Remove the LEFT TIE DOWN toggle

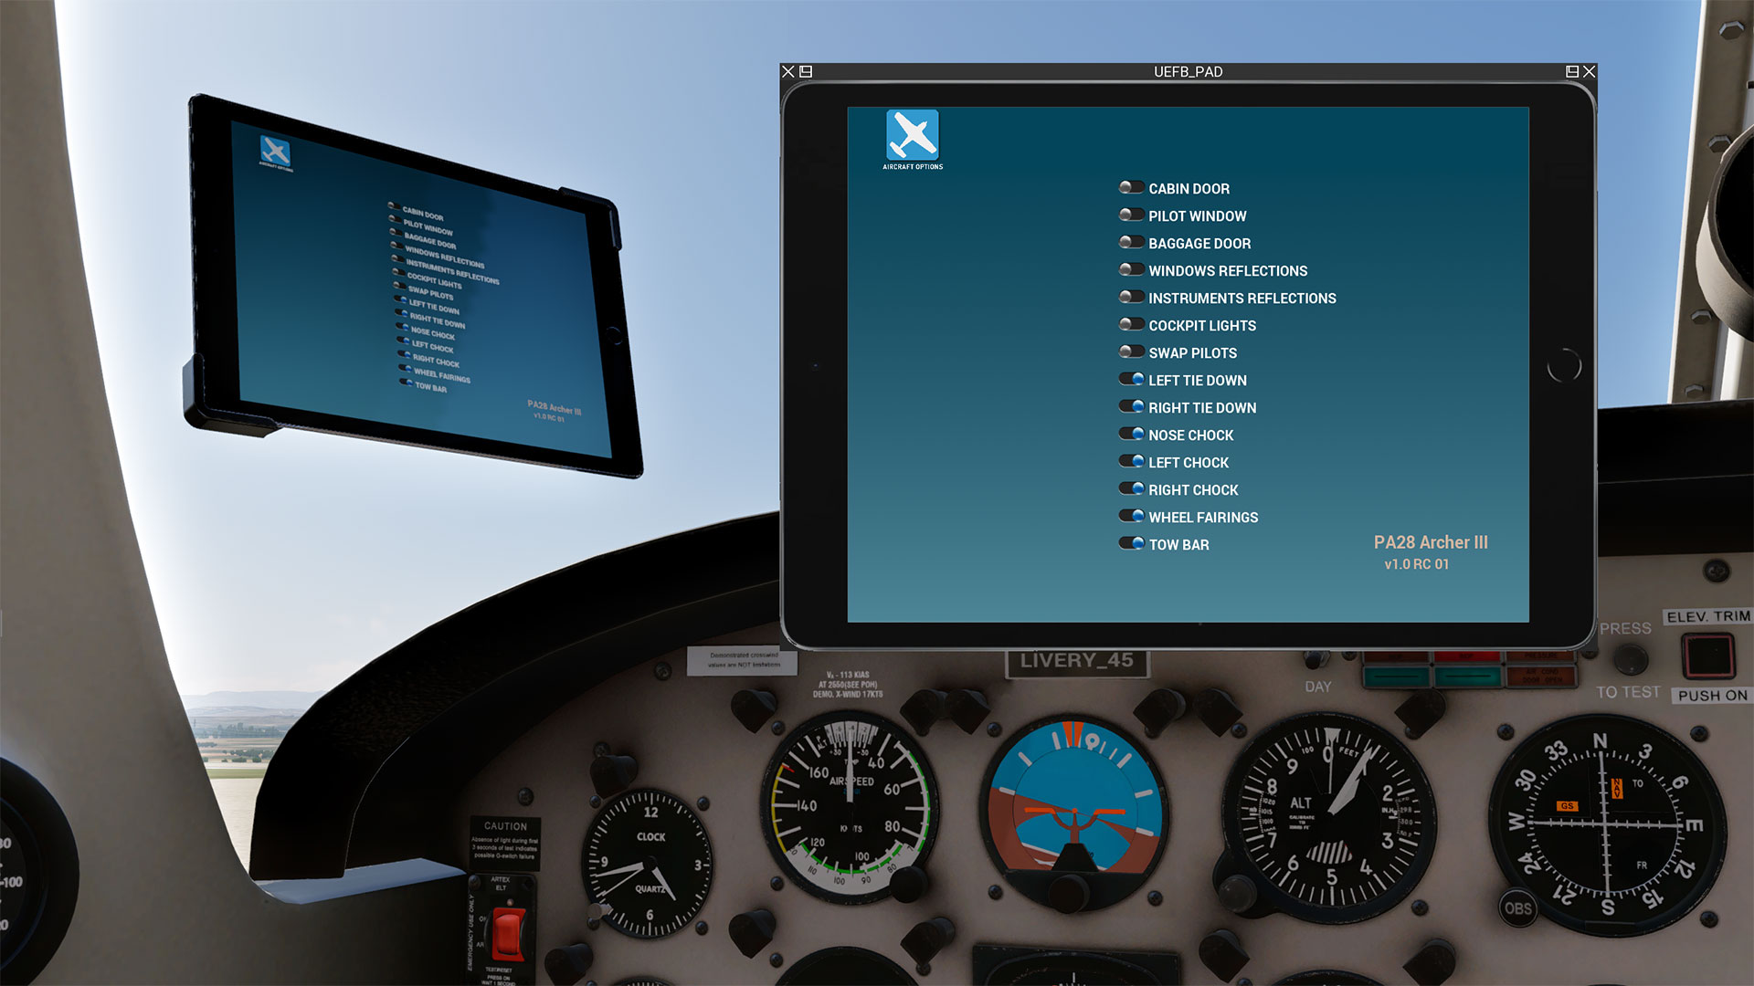(x=1131, y=380)
